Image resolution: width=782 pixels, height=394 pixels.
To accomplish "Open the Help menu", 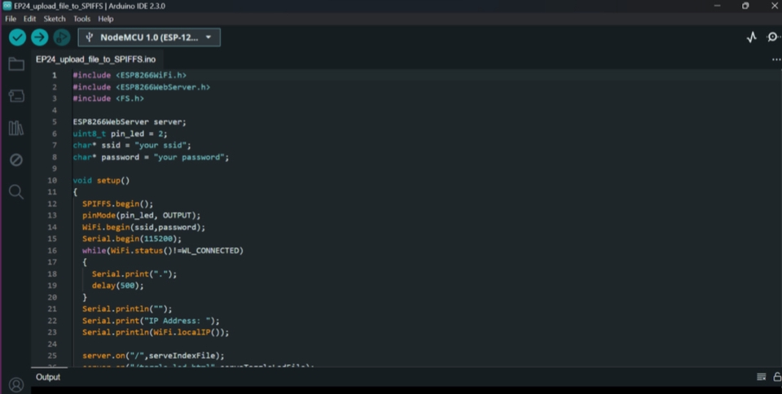I will [x=106, y=19].
